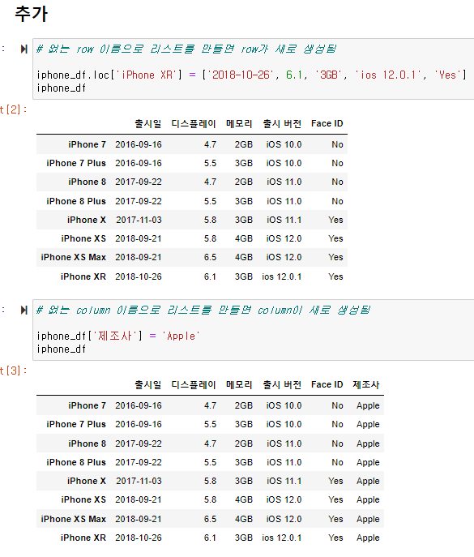Click 2018-10-26 date in second table
Viewport: 474px width, 557px height.
(139, 538)
